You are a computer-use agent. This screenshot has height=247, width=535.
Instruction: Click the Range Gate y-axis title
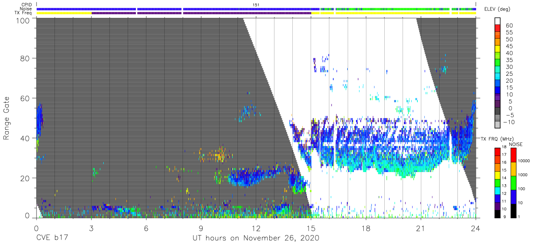pyautogui.click(x=7, y=118)
